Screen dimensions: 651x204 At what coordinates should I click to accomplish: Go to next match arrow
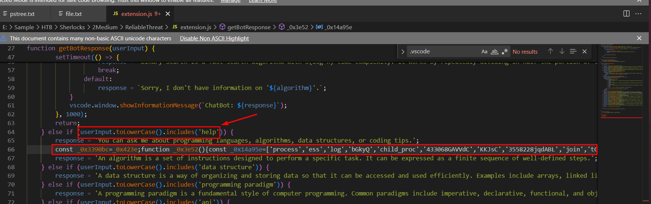(562, 51)
